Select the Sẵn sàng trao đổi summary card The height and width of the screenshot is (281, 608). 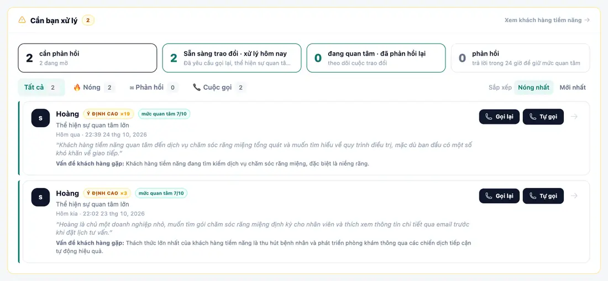(x=232, y=58)
